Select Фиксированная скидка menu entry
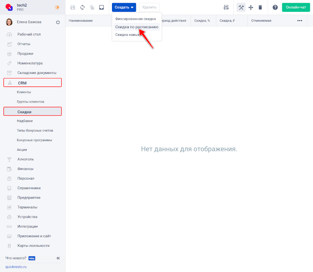 tap(136, 19)
